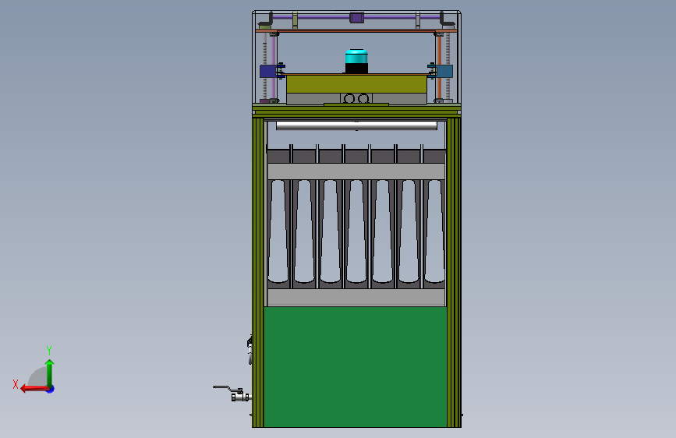The height and width of the screenshot is (438, 676).
Task: Select the ball valve body at lower left
Action: [239, 397]
